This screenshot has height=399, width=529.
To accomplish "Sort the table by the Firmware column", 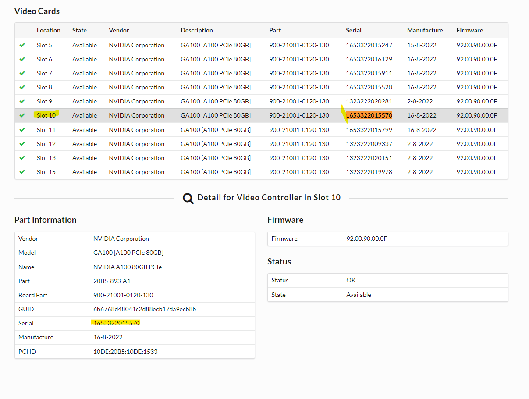I will pyautogui.click(x=469, y=30).
